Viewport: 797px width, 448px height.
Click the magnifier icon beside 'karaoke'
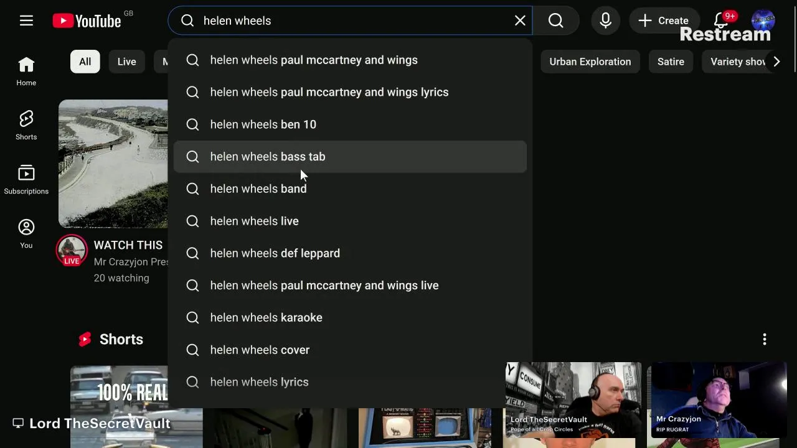(192, 317)
